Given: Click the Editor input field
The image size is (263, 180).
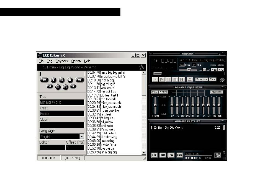Looking at the screenshot, I should click(x=52, y=148).
